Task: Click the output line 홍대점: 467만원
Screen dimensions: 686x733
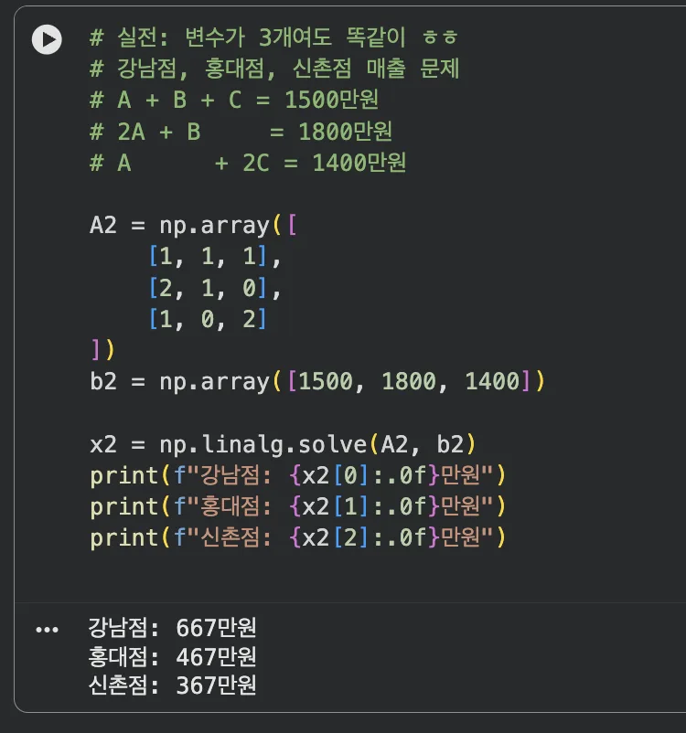Action: coord(172,656)
